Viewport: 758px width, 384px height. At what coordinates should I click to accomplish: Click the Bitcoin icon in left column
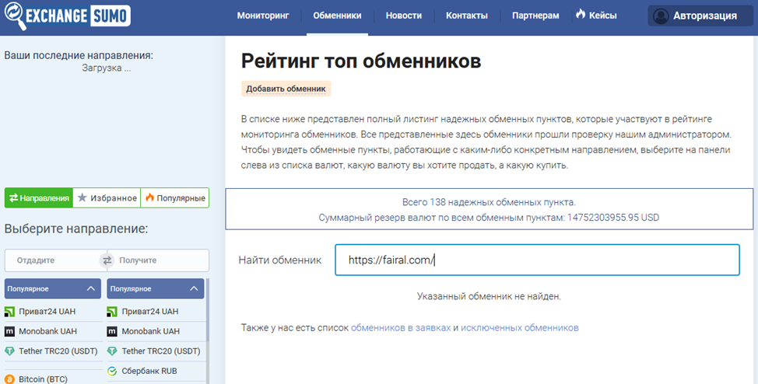9,379
